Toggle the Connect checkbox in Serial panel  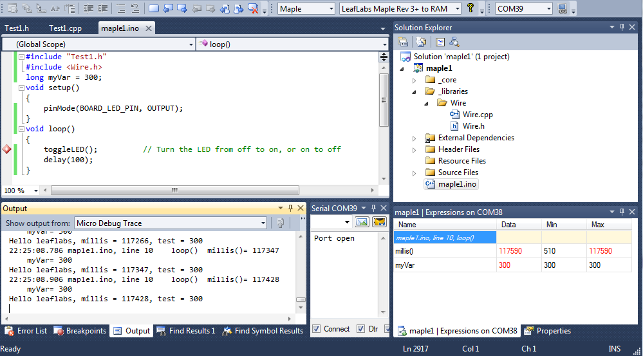tap(316, 328)
